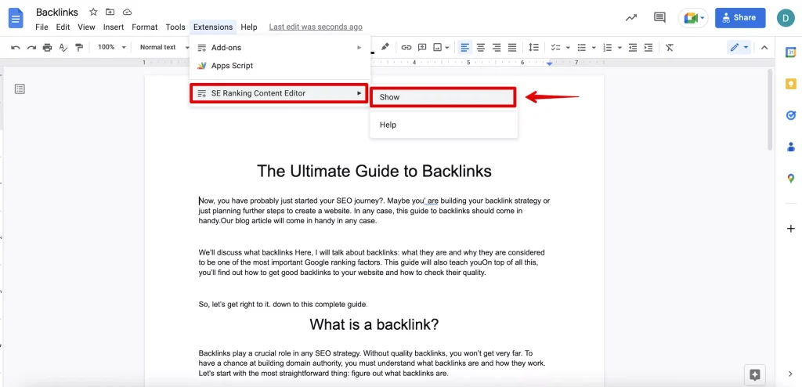Click the right indent marker on the ruler

pyautogui.click(x=550, y=63)
